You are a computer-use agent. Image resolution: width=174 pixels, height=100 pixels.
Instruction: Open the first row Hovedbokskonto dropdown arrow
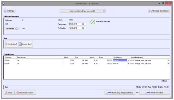click(x=168, y=60)
